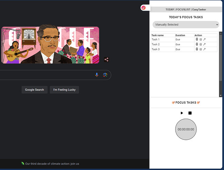Mark Task 2 complete with its checkbox icon
The width and height of the screenshot is (224, 170).
[201, 45]
